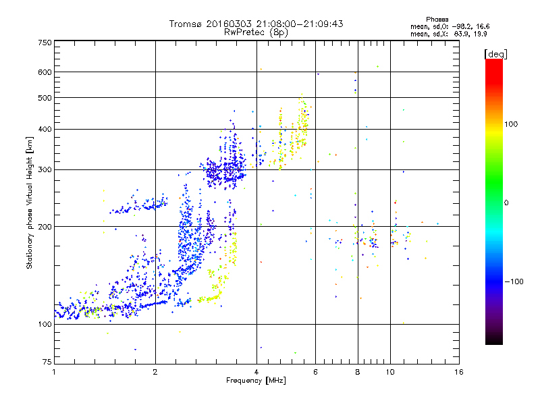Screen dimensions: 540x405
Task: Click the colorbar tick label "0"
Action: [x=506, y=203]
